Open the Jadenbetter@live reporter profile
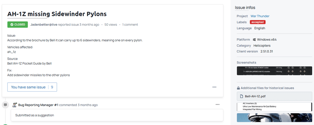The image size is (314, 125). 43,25
